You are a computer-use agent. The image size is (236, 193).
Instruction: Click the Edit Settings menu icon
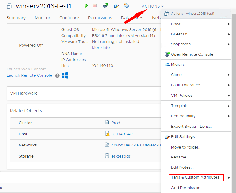click(167, 137)
